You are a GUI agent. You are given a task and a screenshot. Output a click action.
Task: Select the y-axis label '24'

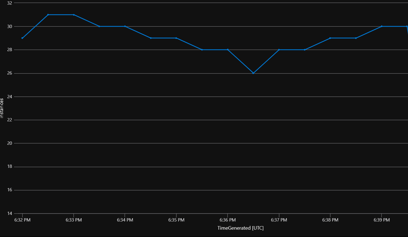click(10, 97)
